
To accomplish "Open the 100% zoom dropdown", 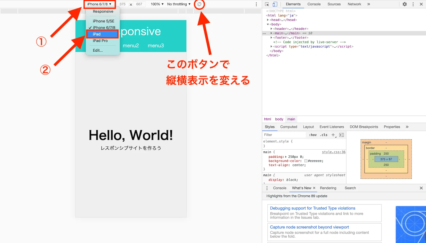I will 157,4.
